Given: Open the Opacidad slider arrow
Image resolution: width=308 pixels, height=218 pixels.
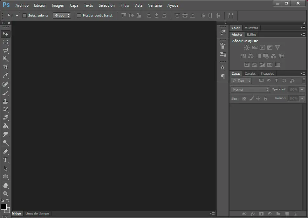Looking at the screenshot, I should point(302,90).
